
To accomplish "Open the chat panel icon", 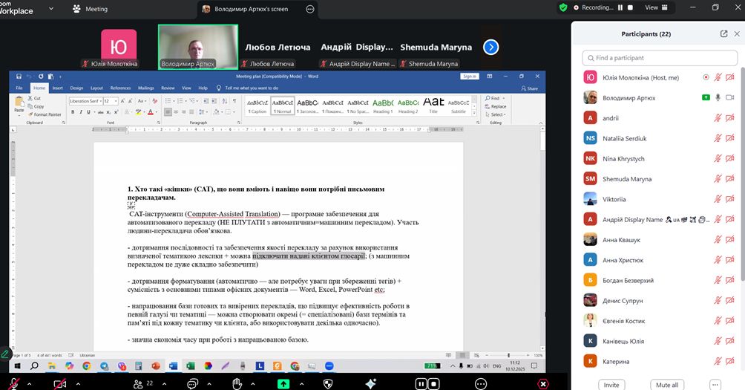I will click(192, 383).
